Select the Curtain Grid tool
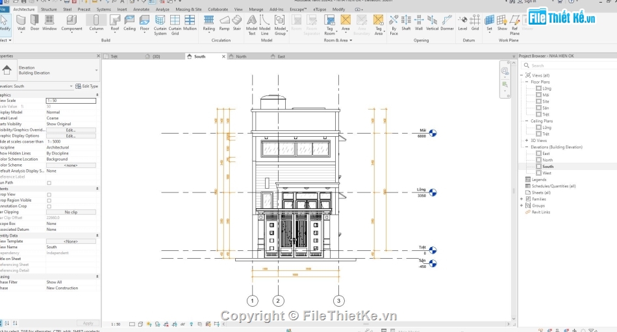The height and width of the screenshot is (332, 617). tap(175, 25)
